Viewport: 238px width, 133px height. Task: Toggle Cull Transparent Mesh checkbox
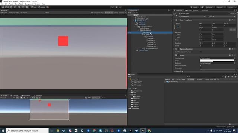click(x=201, y=52)
